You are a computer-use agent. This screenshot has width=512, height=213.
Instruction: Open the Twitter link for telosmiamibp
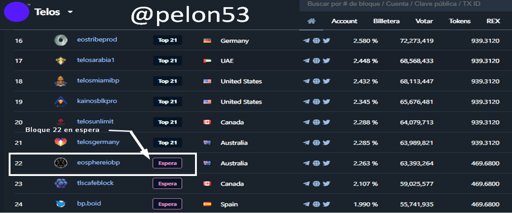(x=326, y=81)
